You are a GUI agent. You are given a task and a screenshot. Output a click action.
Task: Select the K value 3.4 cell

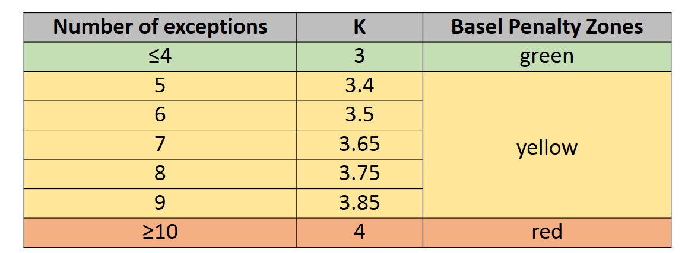360,86
